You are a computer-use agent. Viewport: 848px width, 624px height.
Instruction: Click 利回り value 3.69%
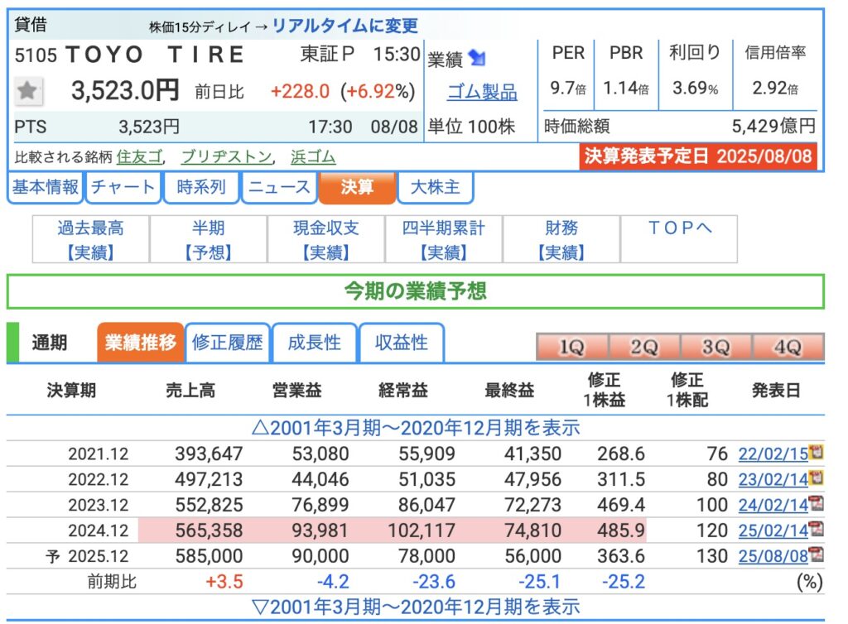pyautogui.click(x=695, y=88)
